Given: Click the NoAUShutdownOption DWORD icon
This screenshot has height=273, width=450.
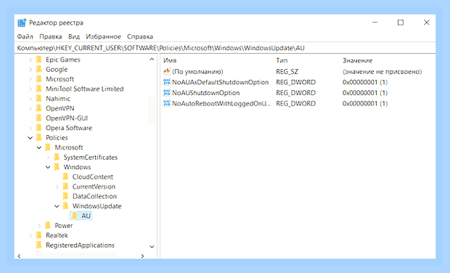Looking at the screenshot, I should [167, 93].
